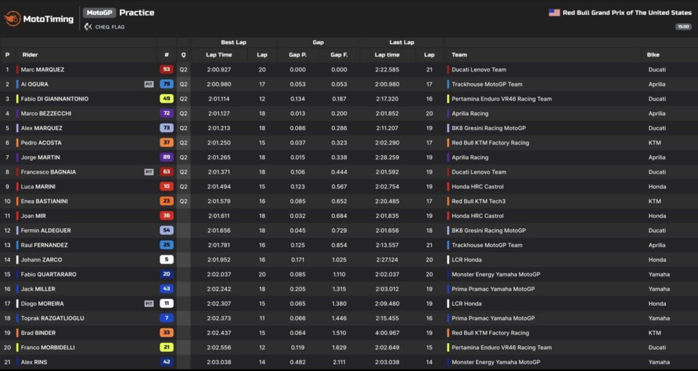The image size is (698, 371).
Task: Click last lap time 2:22.585
Action: 387,69
